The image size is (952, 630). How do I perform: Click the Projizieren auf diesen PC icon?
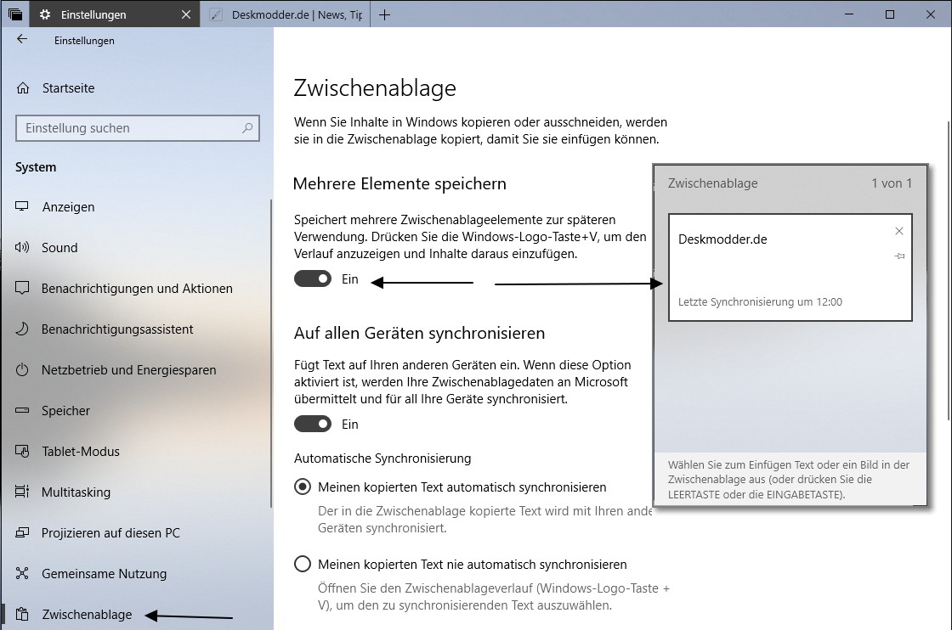[22, 533]
